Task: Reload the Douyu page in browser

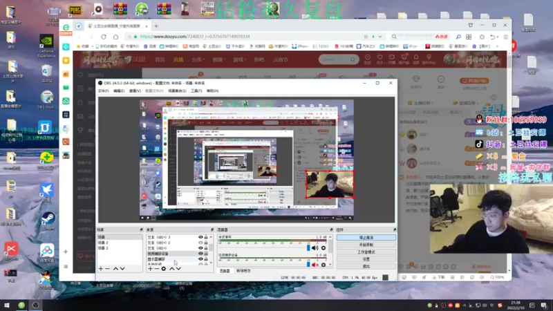Action: (x=104, y=37)
